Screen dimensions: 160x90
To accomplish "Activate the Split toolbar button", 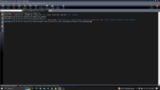I will pyautogui.click(x=36, y=7).
